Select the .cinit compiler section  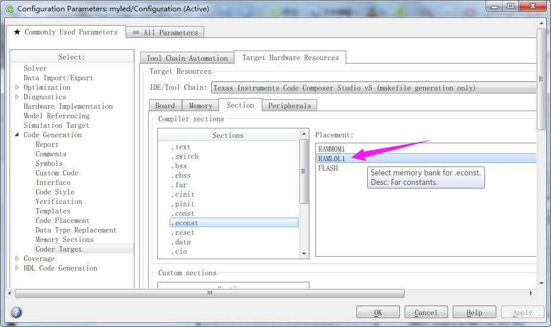coord(183,194)
